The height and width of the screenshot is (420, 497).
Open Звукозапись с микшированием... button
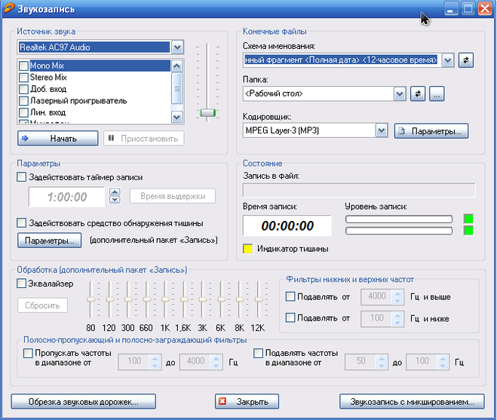pos(412,402)
